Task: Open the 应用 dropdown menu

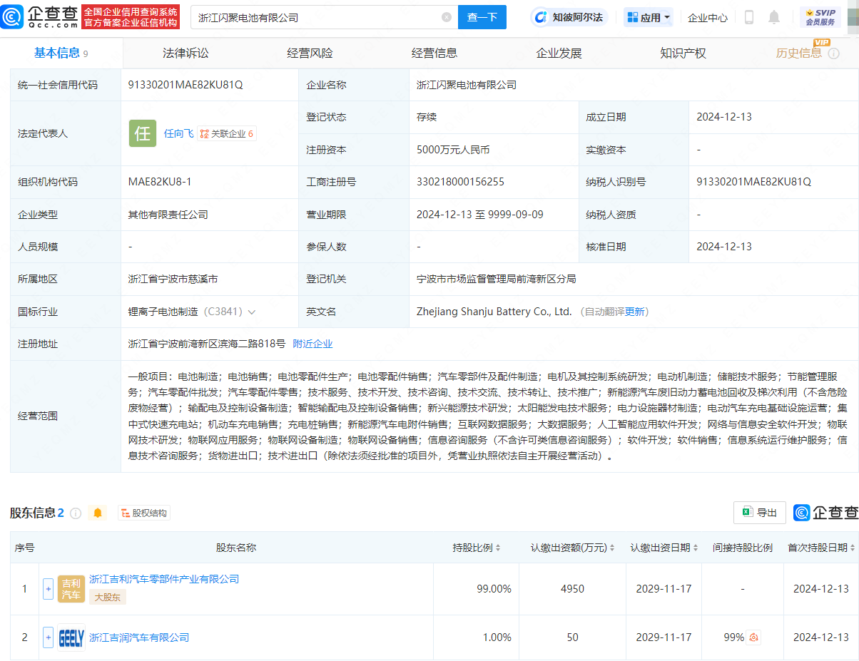Action: click(649, 17)
